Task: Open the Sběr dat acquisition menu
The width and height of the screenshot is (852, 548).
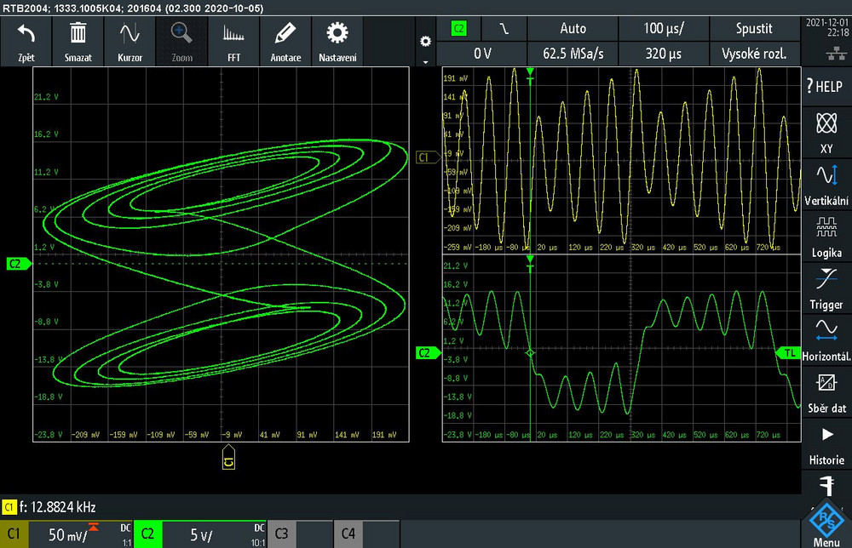Action: coord(826,393)
